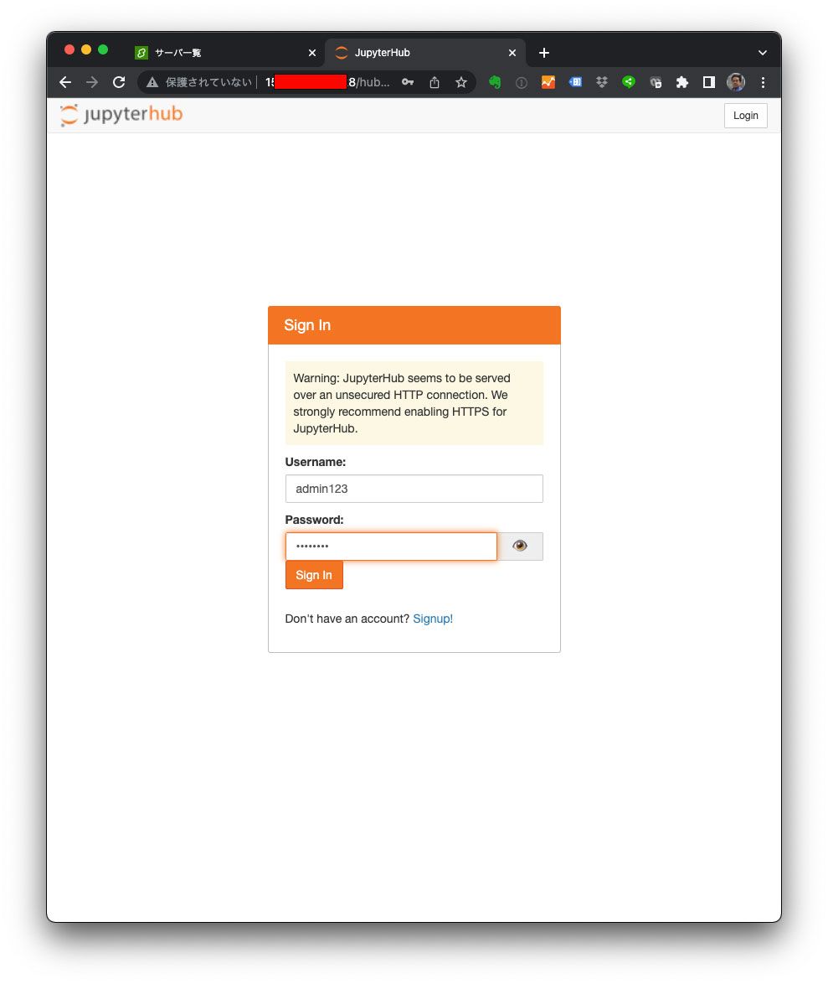Image resolution: width=828 pixels, height=984 pixels.
Task: Maximize the window with the green button
Action: [104, 49]
